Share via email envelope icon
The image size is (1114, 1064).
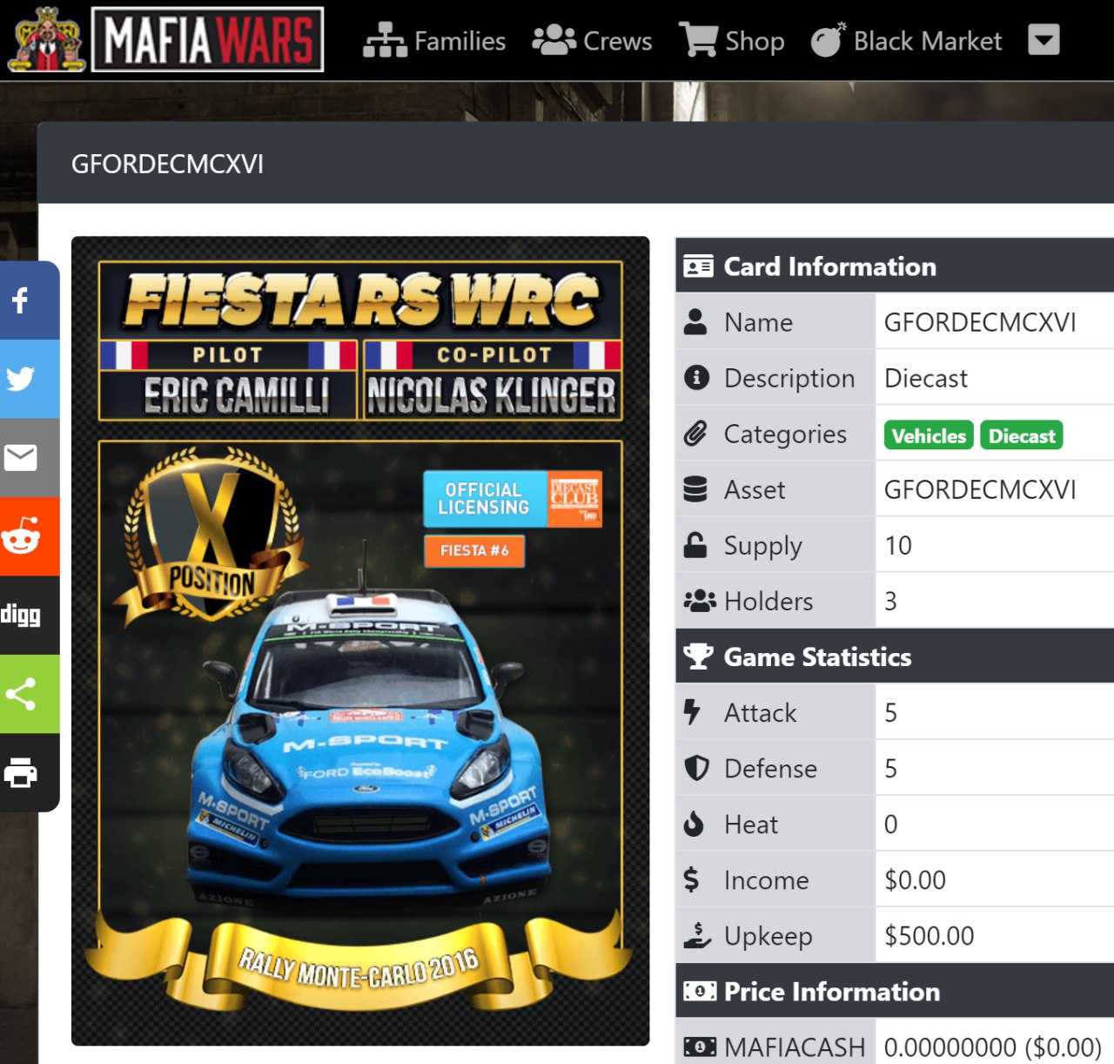click(30, 457)
